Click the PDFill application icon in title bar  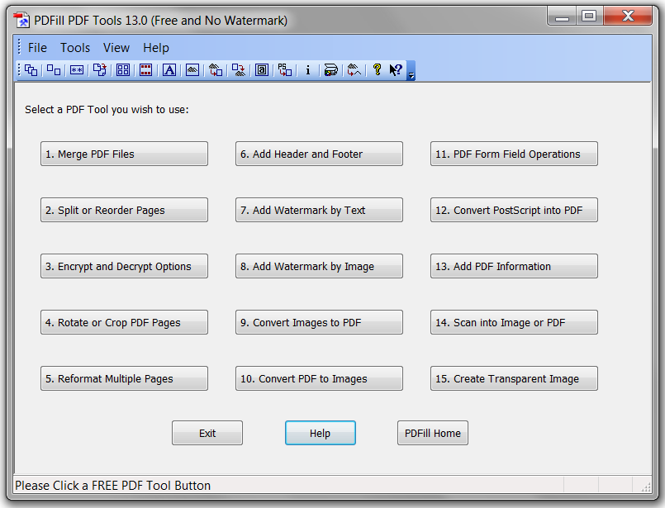pyautogui.click(x=21, y=20)
